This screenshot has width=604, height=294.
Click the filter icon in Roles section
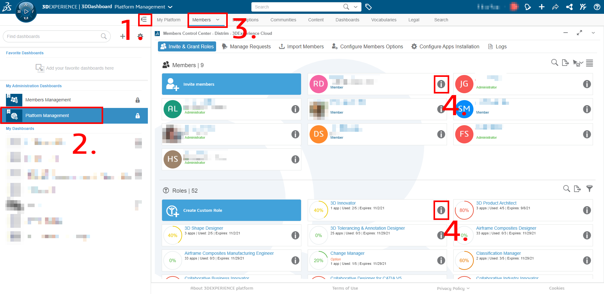589,189
